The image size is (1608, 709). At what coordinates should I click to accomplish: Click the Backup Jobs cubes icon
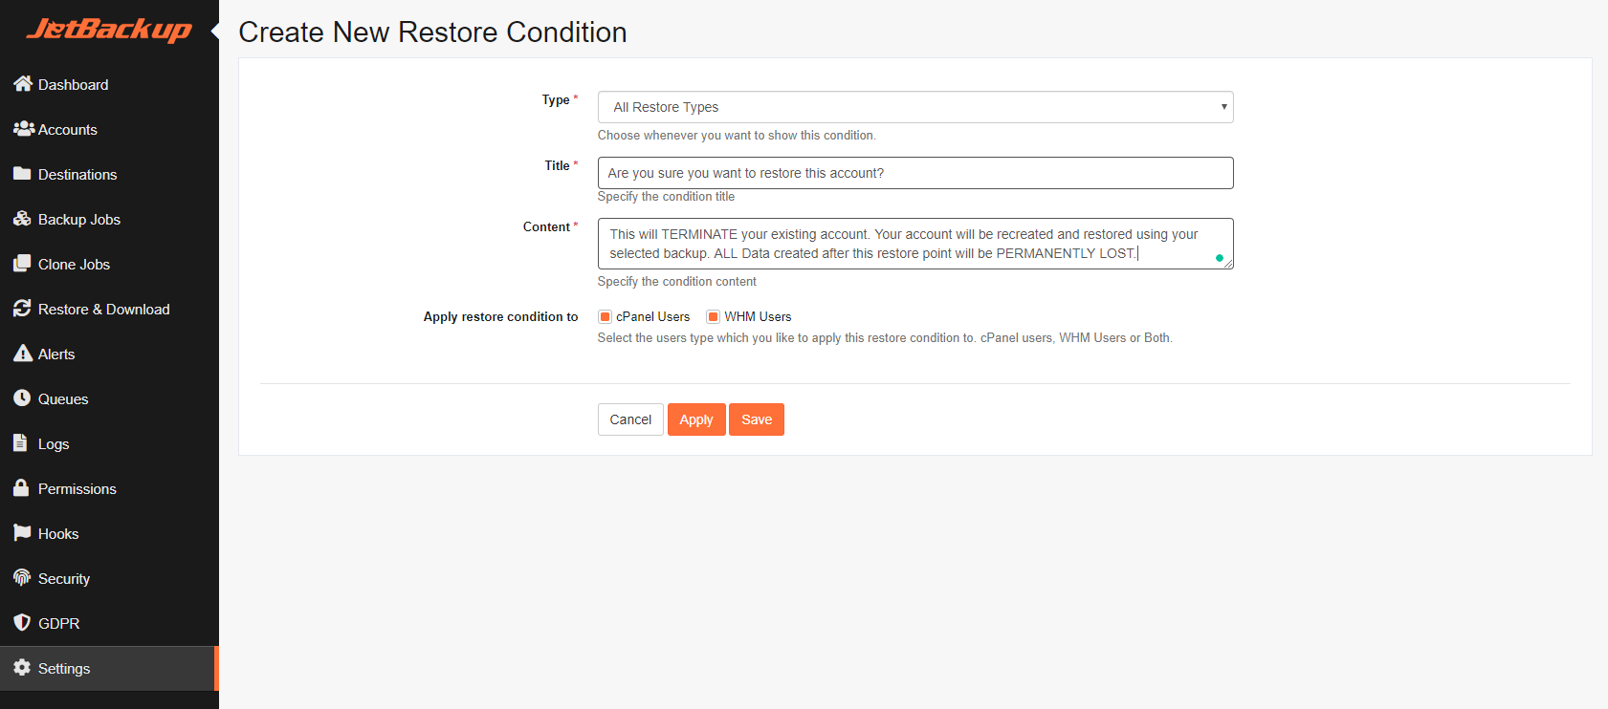pyautogui.click(x=23, y=219)
